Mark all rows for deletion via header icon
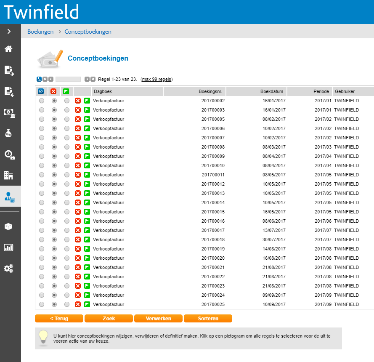 coord(53,91)
